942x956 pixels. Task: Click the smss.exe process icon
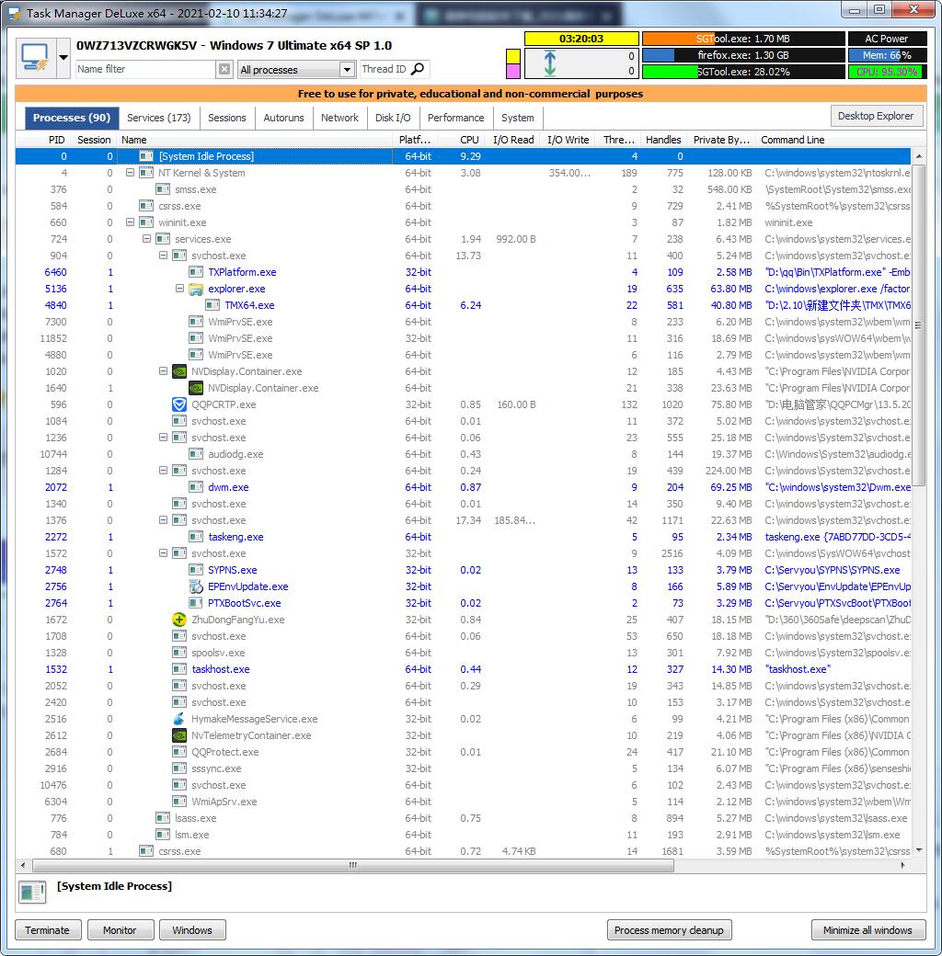point(163,189)
